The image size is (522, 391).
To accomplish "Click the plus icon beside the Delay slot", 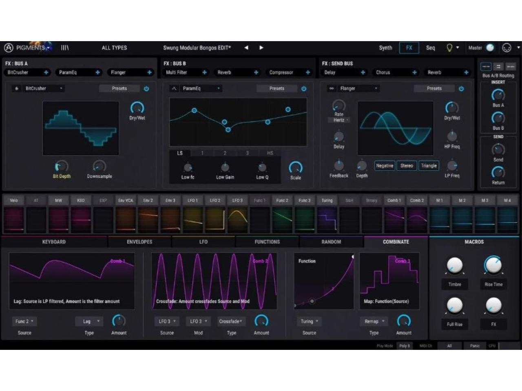I will pyautogui.click(x=363, y=72).
